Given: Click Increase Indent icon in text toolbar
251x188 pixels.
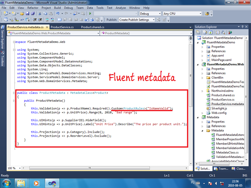Looking at the screenshot, I should click(x=40, y=20).
